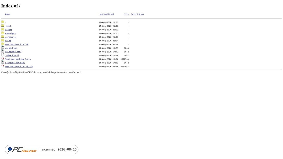
Task: Click the folder icon next to _next
Action: tap(3, 26)
